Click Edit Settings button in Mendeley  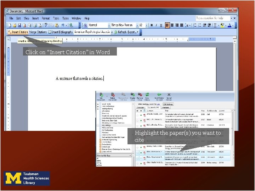[x=168, y=104]
